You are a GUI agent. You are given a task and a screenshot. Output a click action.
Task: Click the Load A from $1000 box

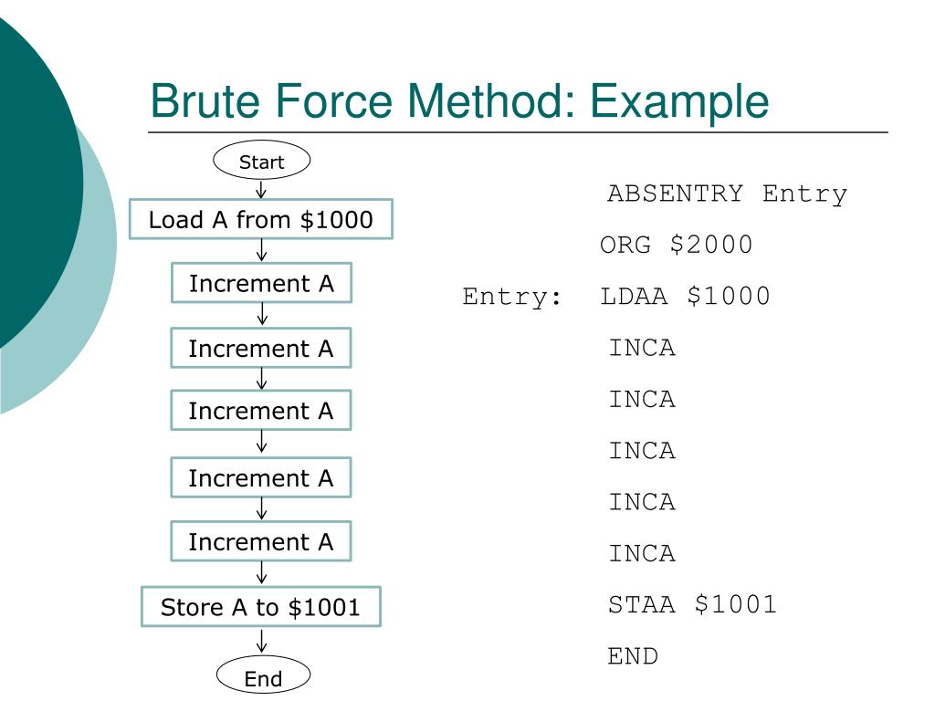point(261,219)
